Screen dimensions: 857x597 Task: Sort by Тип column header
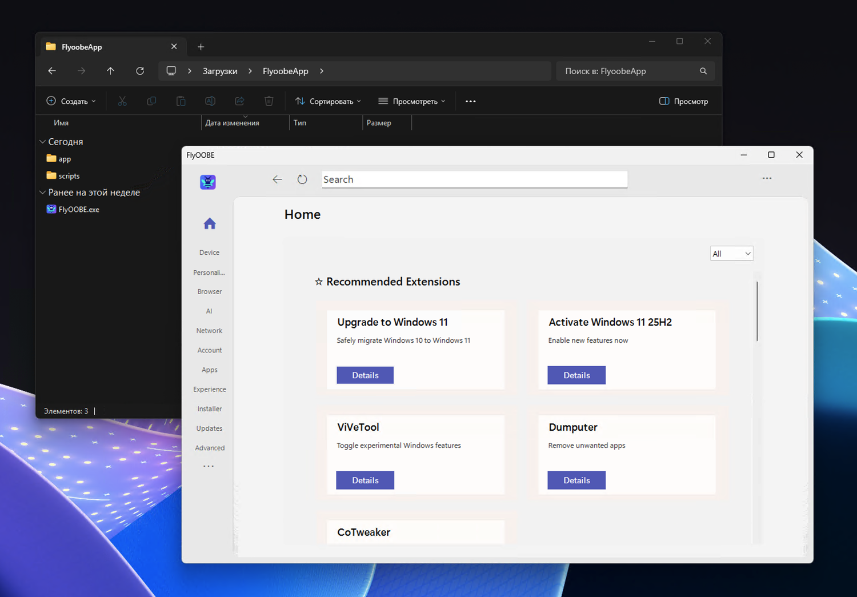click(300, 123)
